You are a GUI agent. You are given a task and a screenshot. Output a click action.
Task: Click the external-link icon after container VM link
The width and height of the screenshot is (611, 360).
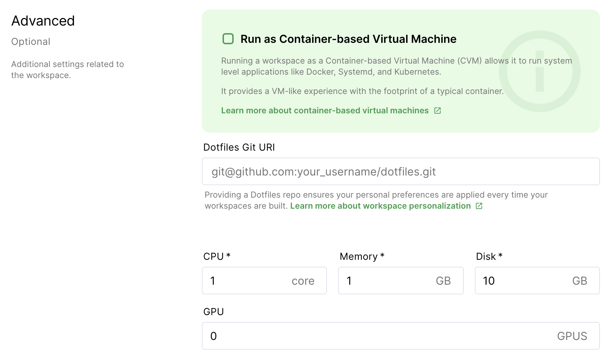tap(438, 111)
